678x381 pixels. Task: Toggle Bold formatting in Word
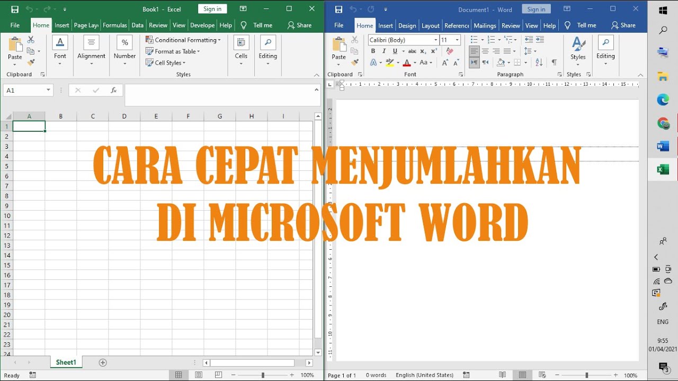[x=373, y=51]
